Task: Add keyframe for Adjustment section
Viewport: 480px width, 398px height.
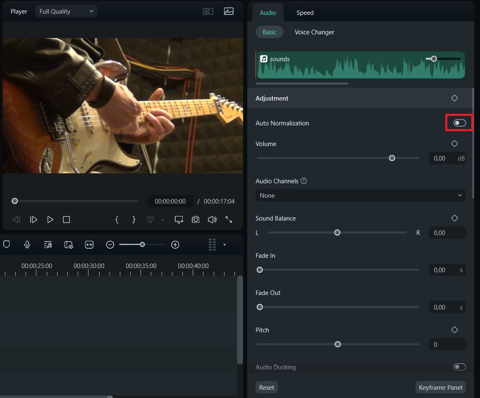Action: 455,98
